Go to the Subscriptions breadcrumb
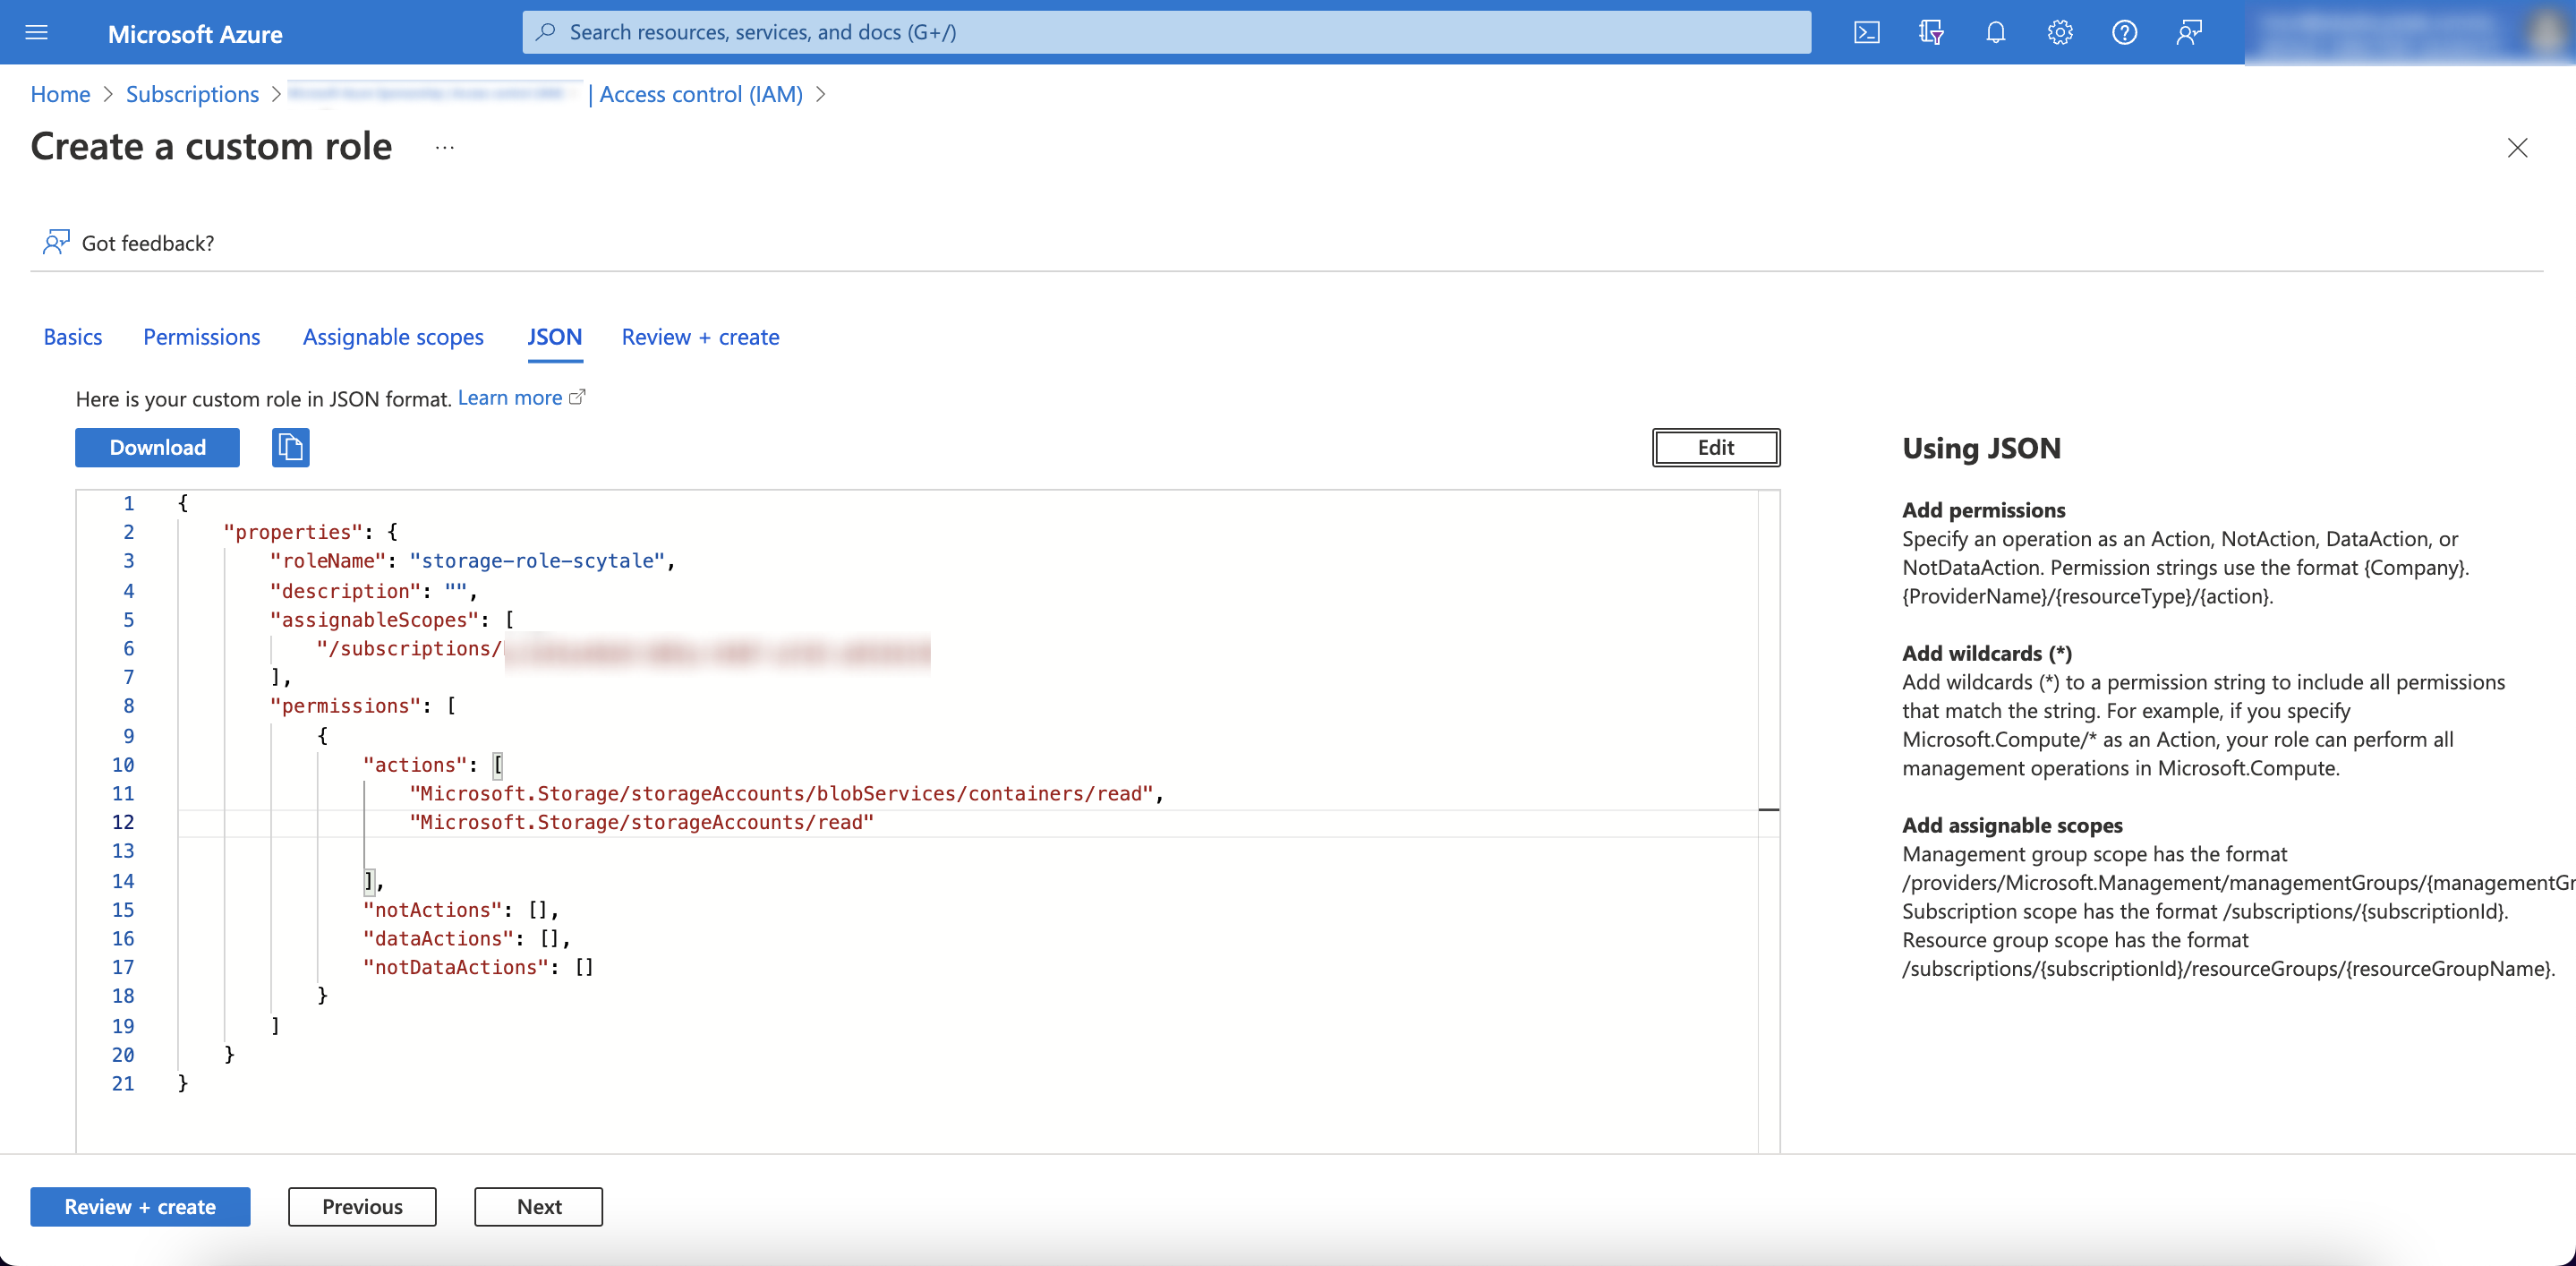This screenshot has height=1266, width=2576. [192, 94]
